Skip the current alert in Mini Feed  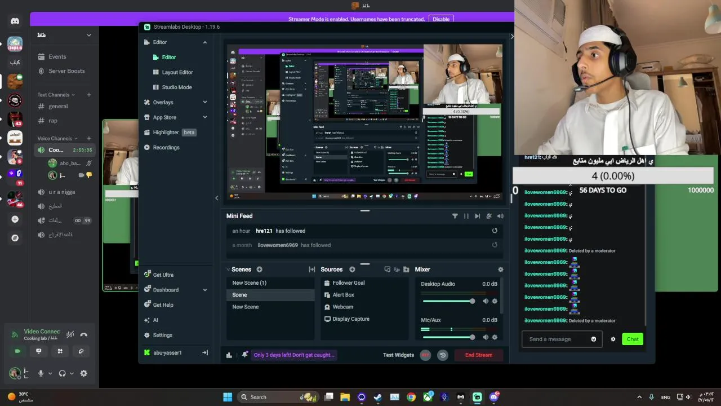[x=478, y=216]
